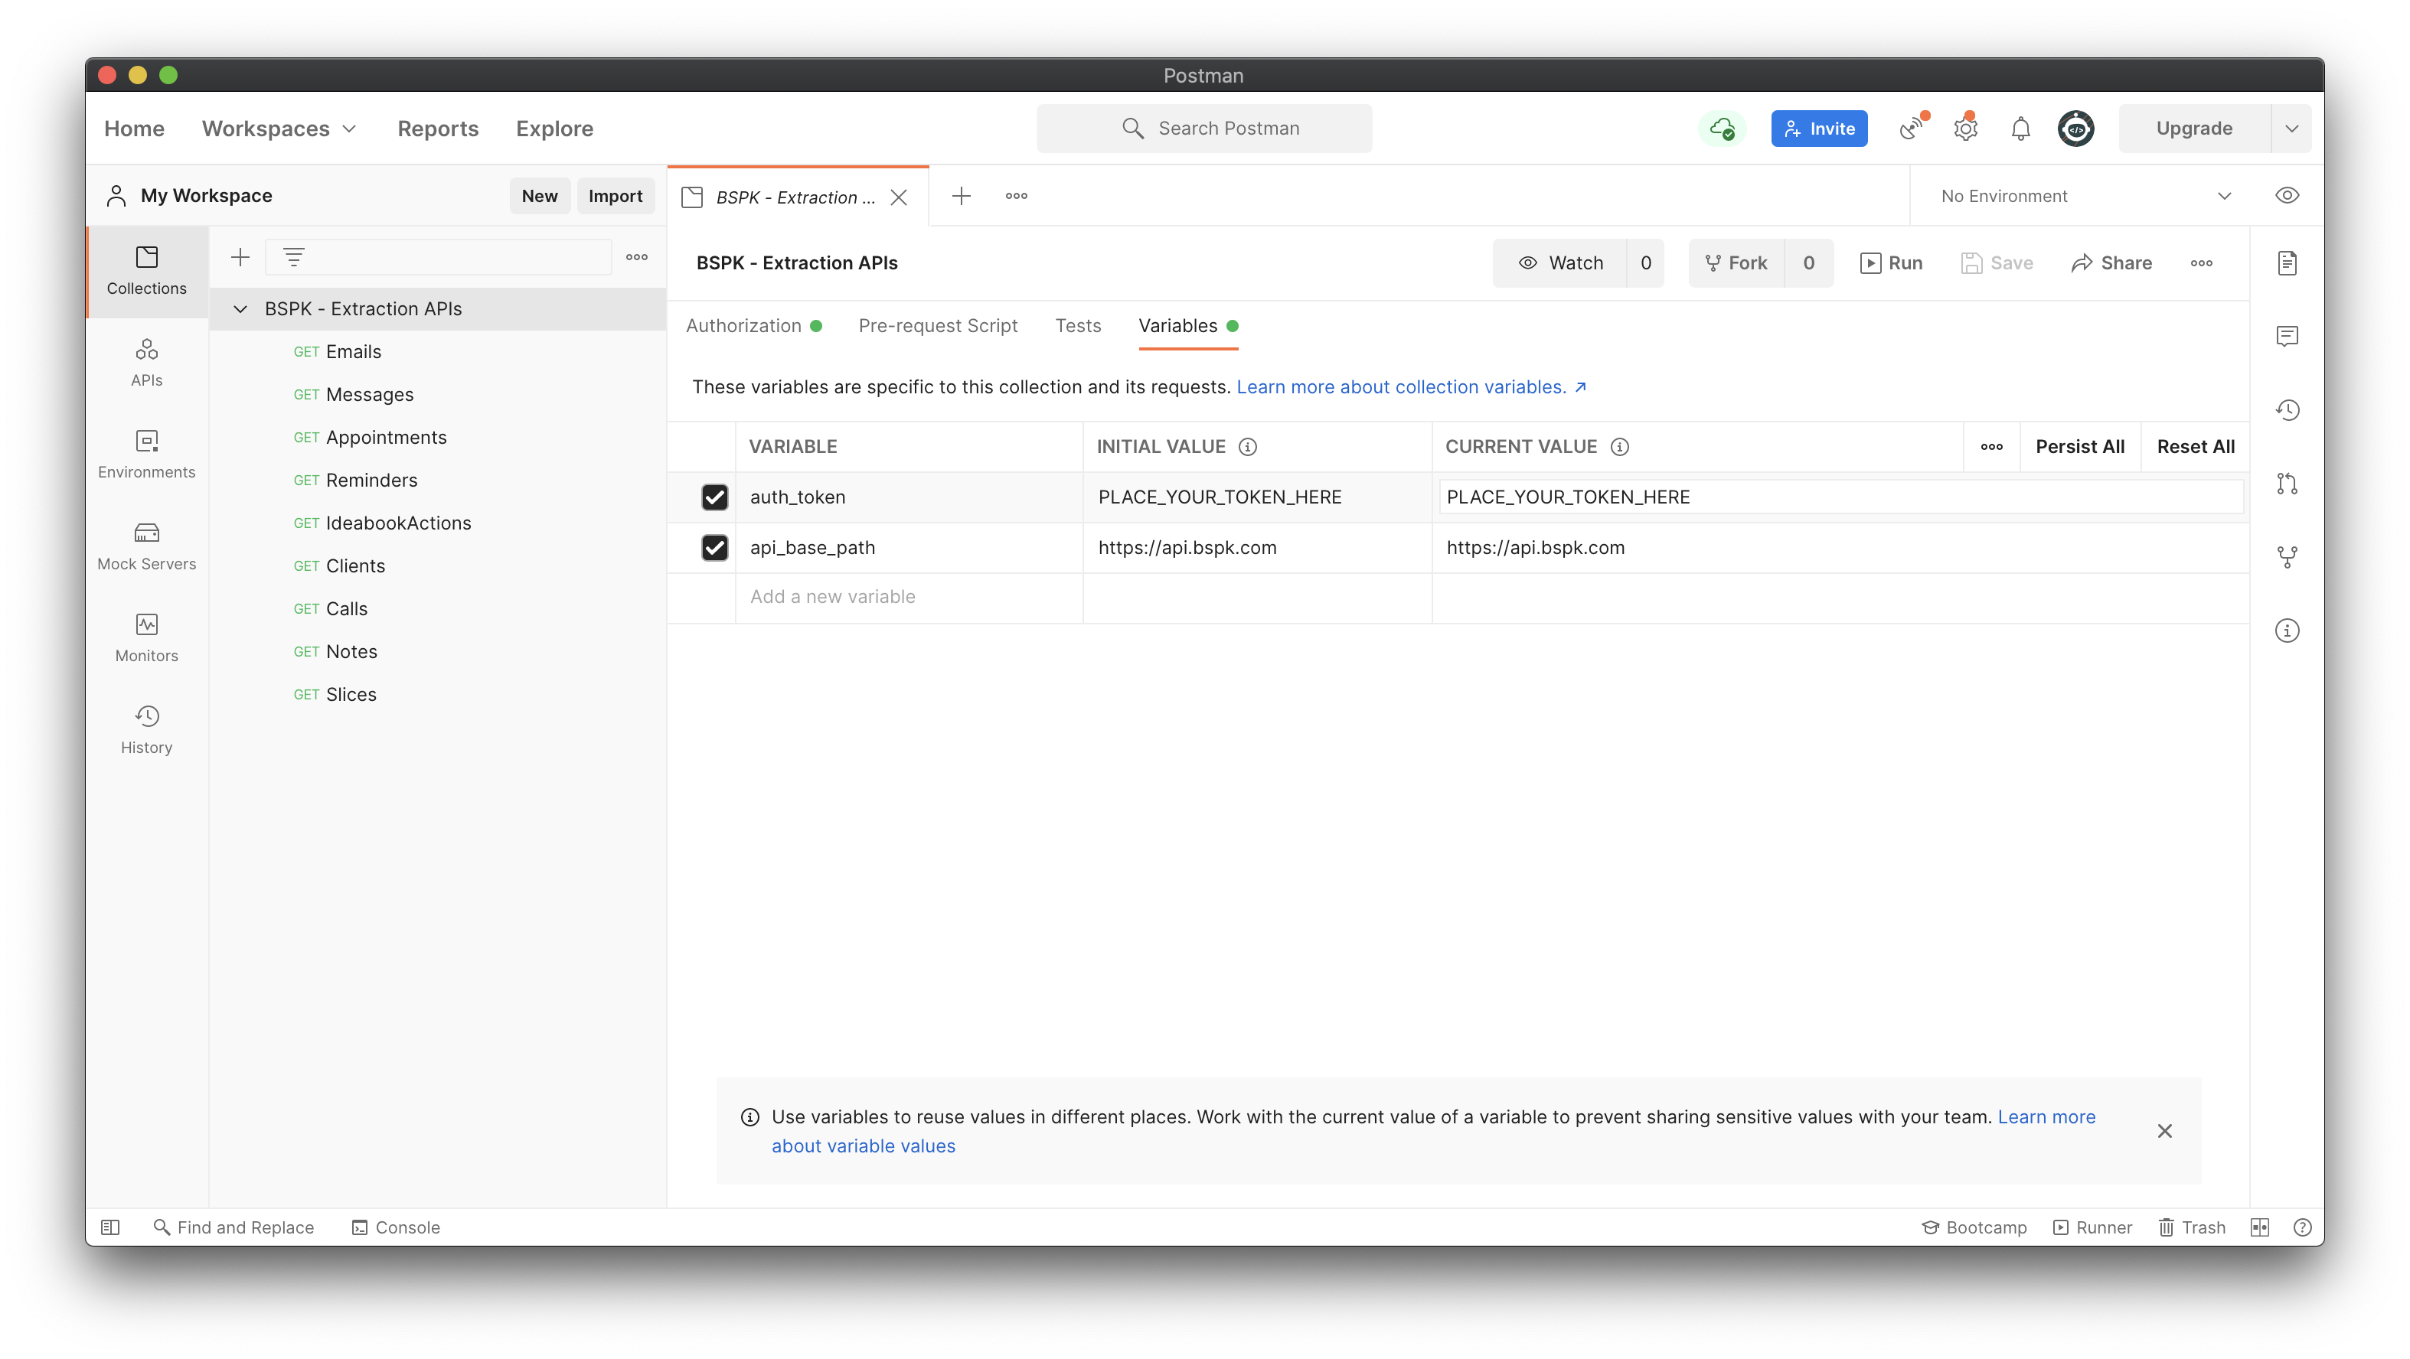This screenshot has height=1359, width=2410.
Task: Open the settings gear icon
Action: [x=1966, y=128]
